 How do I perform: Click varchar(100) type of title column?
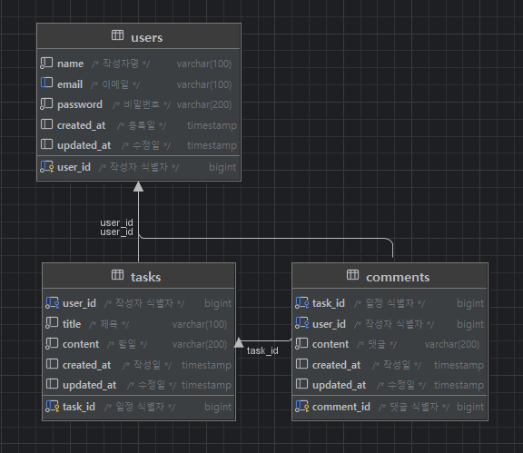click(200, 324)
